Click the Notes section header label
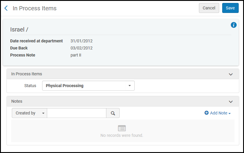Image resolution: width=244 pixels, height=153 pixels. pyautogui.click(x=17, y=101)
